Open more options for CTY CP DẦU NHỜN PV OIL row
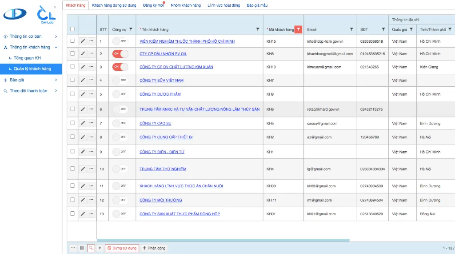The height and width of the screenshot is (254, 455). pos(91,53)
